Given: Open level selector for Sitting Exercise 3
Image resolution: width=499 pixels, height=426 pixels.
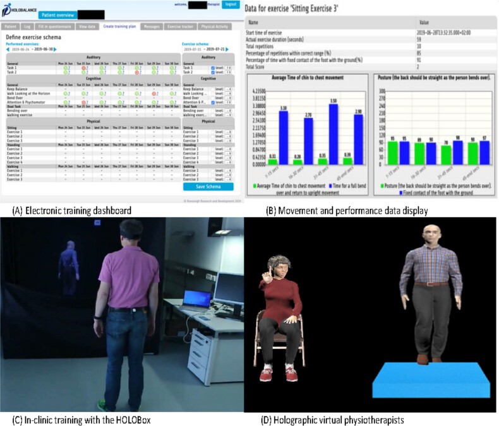Looking at the screenshot, I should [229, 141].
